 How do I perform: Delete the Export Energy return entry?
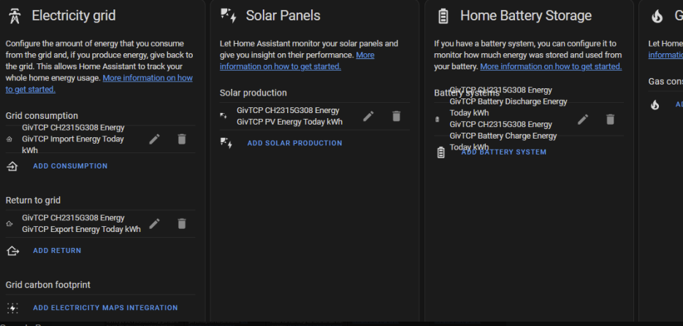click(182, 223)
